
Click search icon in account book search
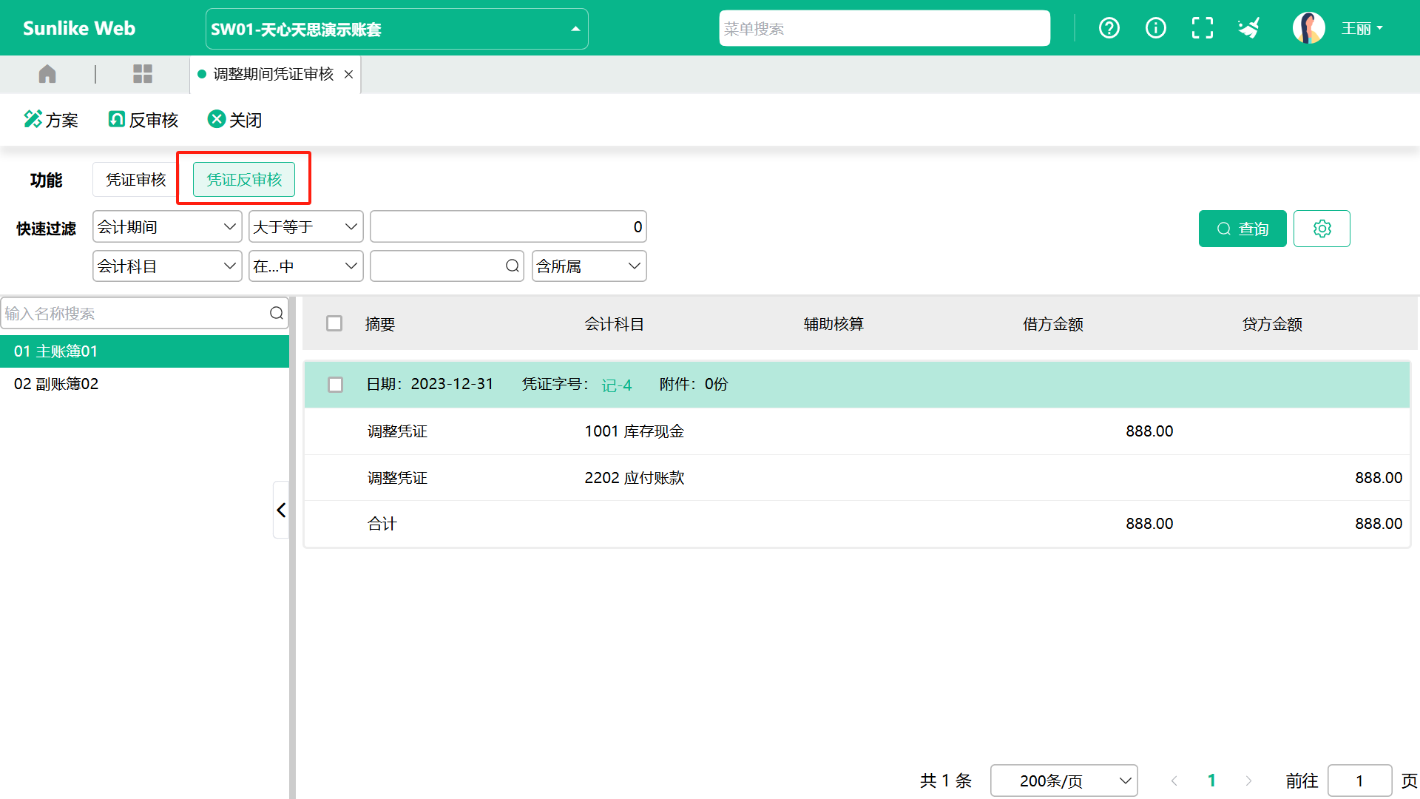(277, 314)
